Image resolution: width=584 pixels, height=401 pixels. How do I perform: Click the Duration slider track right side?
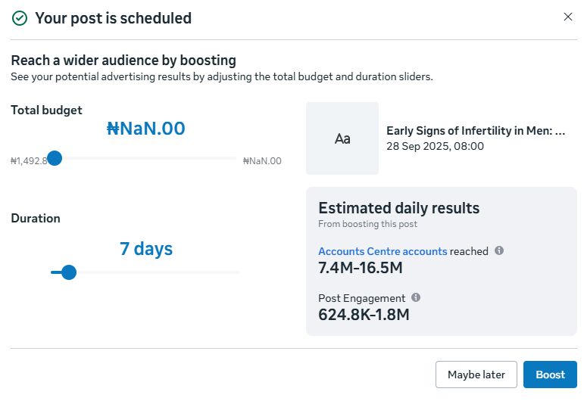point(158,272)
